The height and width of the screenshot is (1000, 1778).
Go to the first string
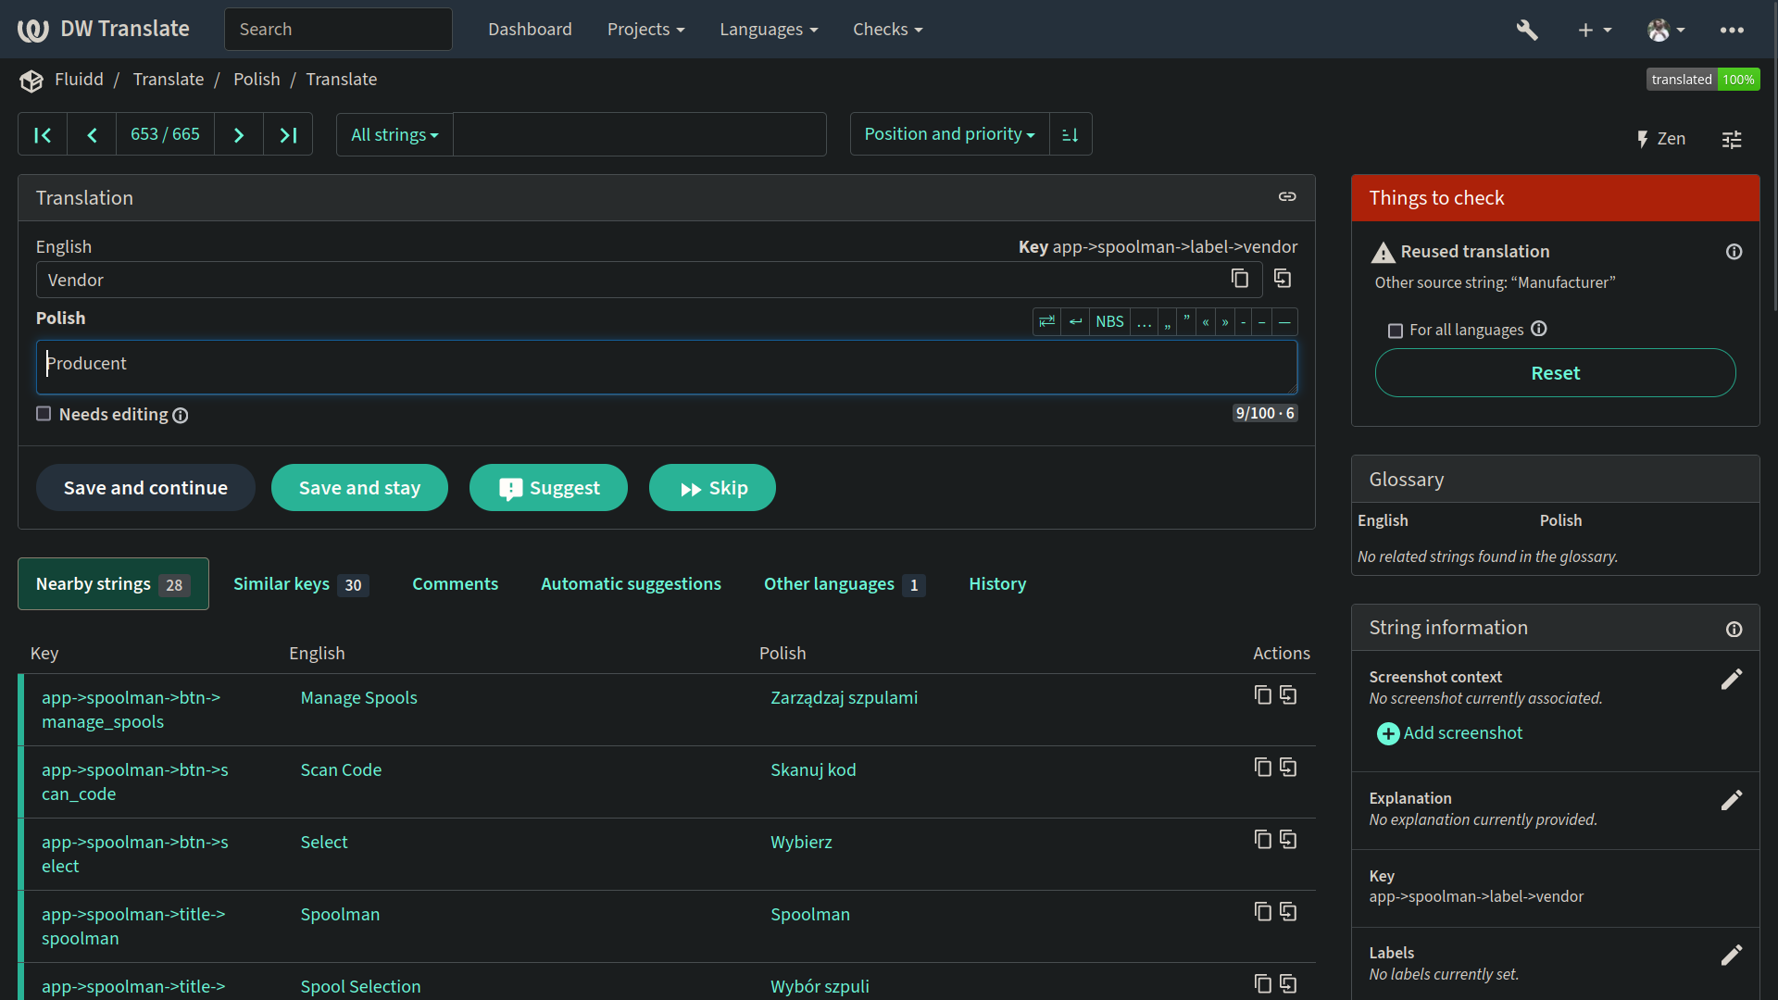(x=43, y=135)
